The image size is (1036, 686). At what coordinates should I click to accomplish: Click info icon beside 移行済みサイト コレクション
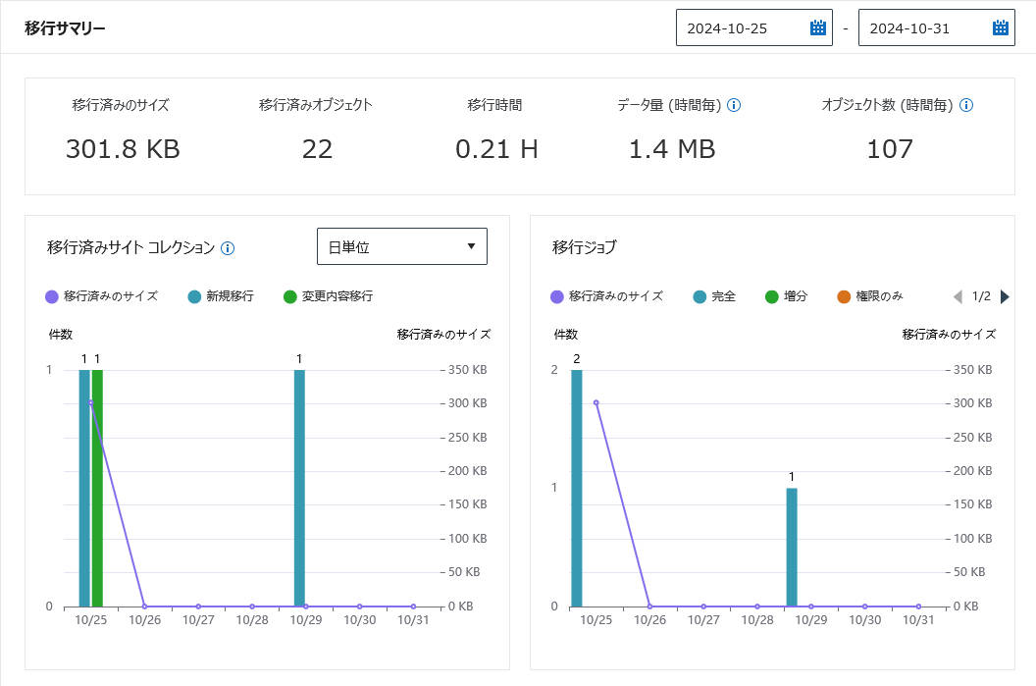[x=228, y=248]
